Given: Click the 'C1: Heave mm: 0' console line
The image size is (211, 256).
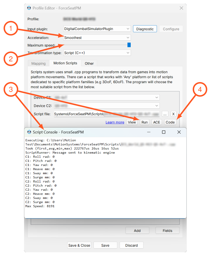Looking at the screenshot, I should (x=40, y=169).
